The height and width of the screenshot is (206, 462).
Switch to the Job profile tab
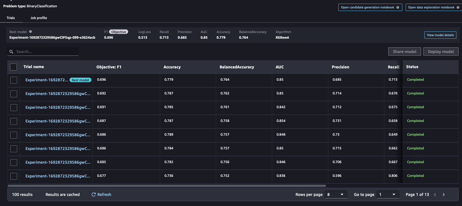(x=39, y=18)
